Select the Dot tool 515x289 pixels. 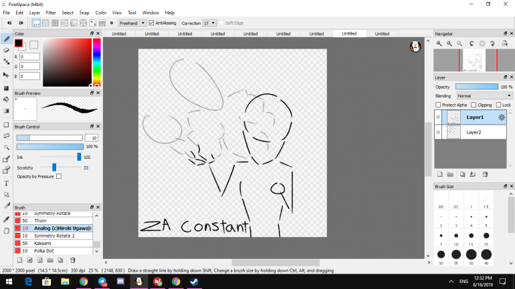(x=6, y=61)
